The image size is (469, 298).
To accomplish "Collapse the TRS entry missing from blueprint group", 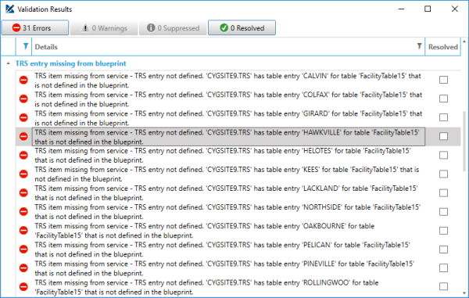I will click(9, 63).
